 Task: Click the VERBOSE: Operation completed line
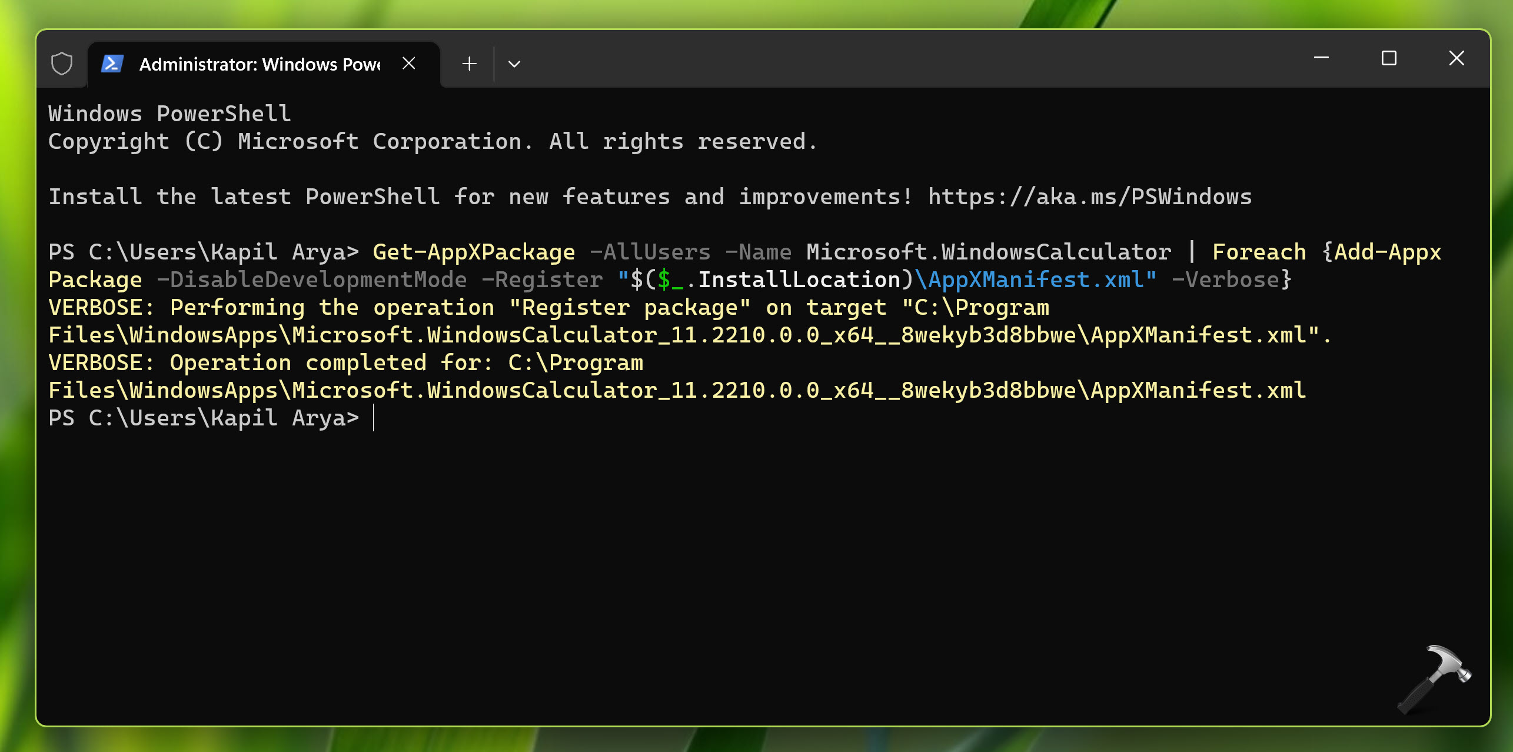345,363
